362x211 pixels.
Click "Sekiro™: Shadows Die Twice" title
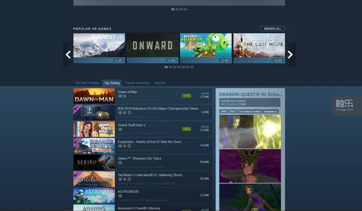140,158
